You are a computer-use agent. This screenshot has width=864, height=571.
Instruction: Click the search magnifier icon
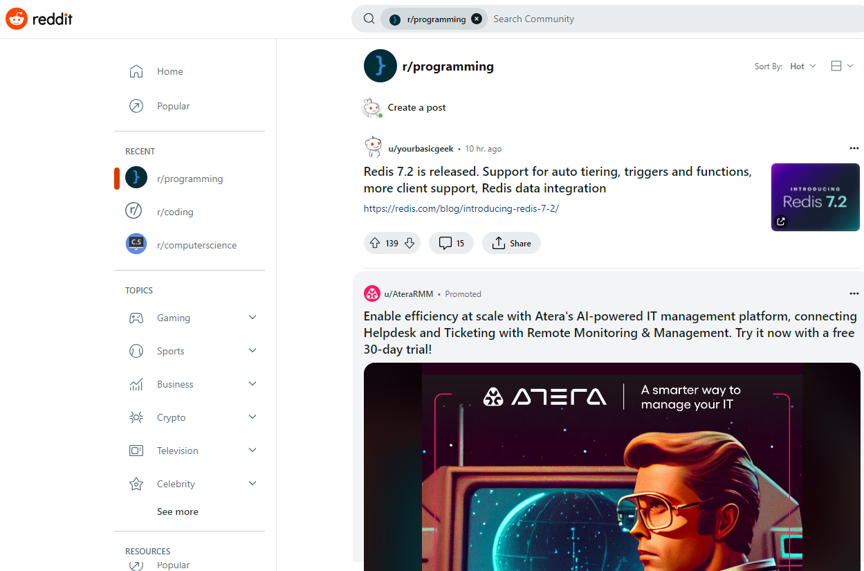(369, 19)
